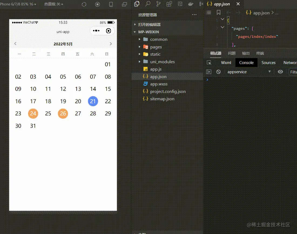Viewport: 297px width, 234px height.
Task: Select the element inspector arrow icon
Action: (x=209, y=63)
